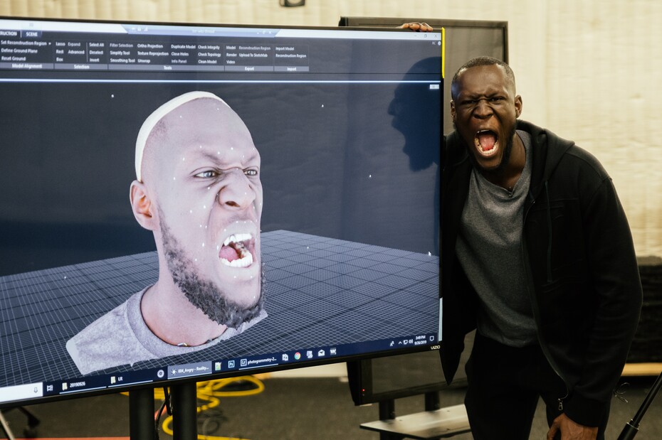Select the Rect selection tool
The height and width of the screenshot is (440, 662).
tap(60, 52)
